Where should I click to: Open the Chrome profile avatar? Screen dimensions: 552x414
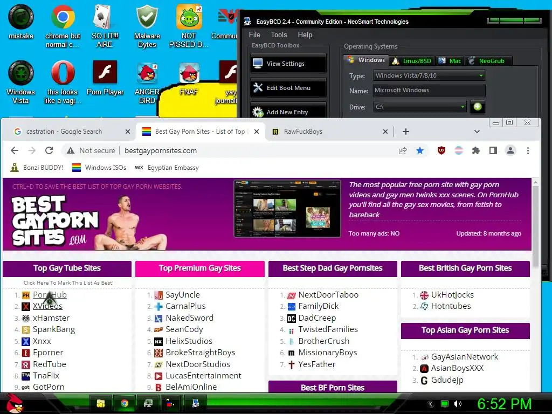[510, 151]
